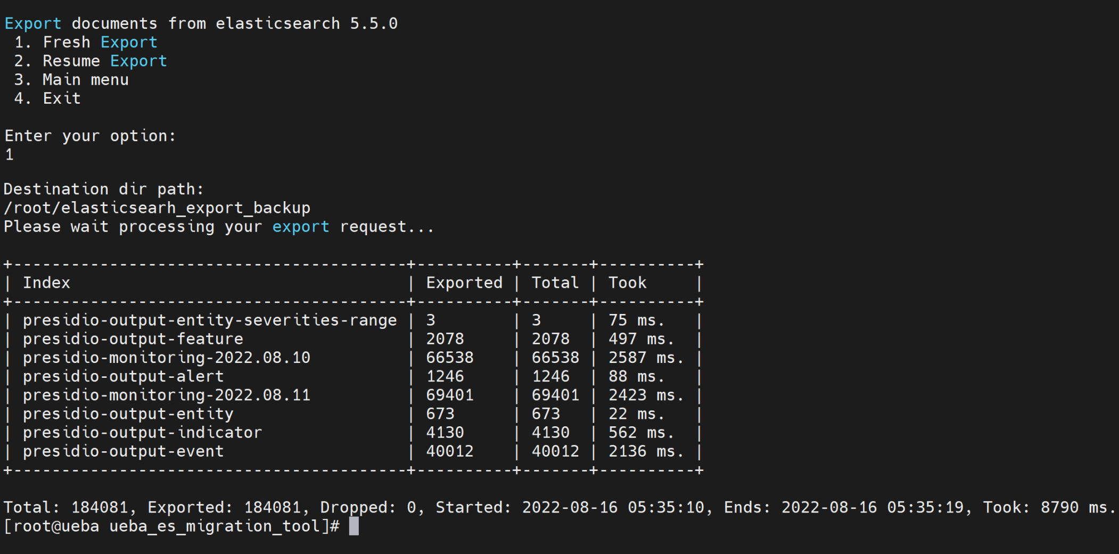Viewport: 1119px width, 554px height.
Task: Click the destination dir path text
Action: [157, 208]
